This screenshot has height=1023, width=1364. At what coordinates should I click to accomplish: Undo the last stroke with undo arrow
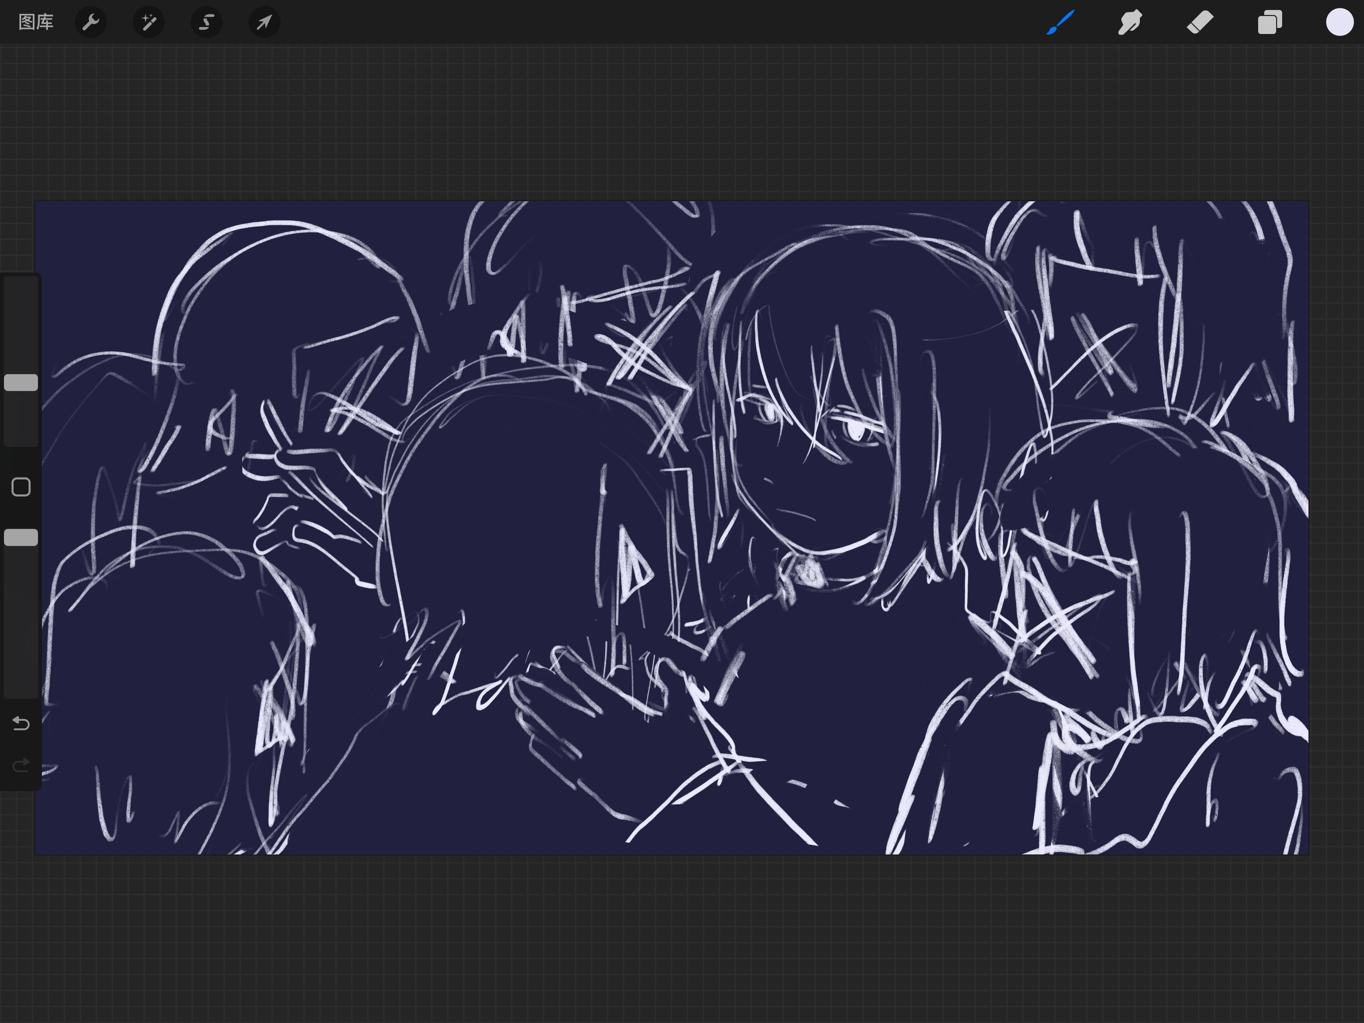(x=21, y=722)
